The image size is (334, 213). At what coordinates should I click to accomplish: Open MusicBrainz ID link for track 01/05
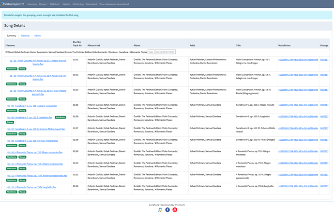[x=298, y=105]
